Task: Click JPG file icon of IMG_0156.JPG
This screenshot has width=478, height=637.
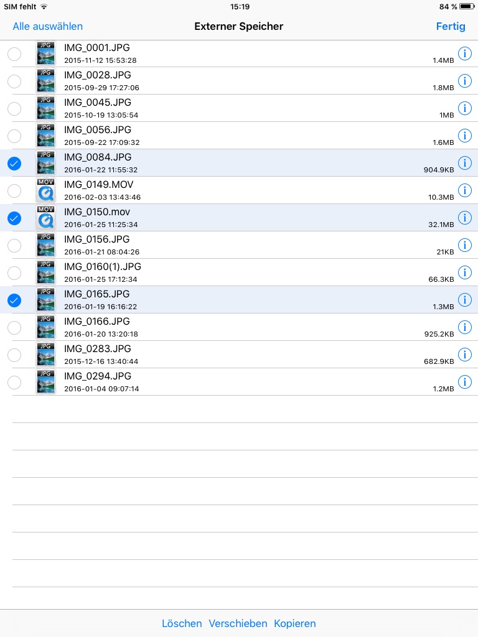Action: [45, 245]
